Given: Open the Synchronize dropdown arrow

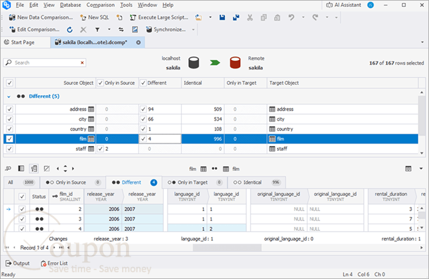Looking at the screenshot, I should (193, 30).
